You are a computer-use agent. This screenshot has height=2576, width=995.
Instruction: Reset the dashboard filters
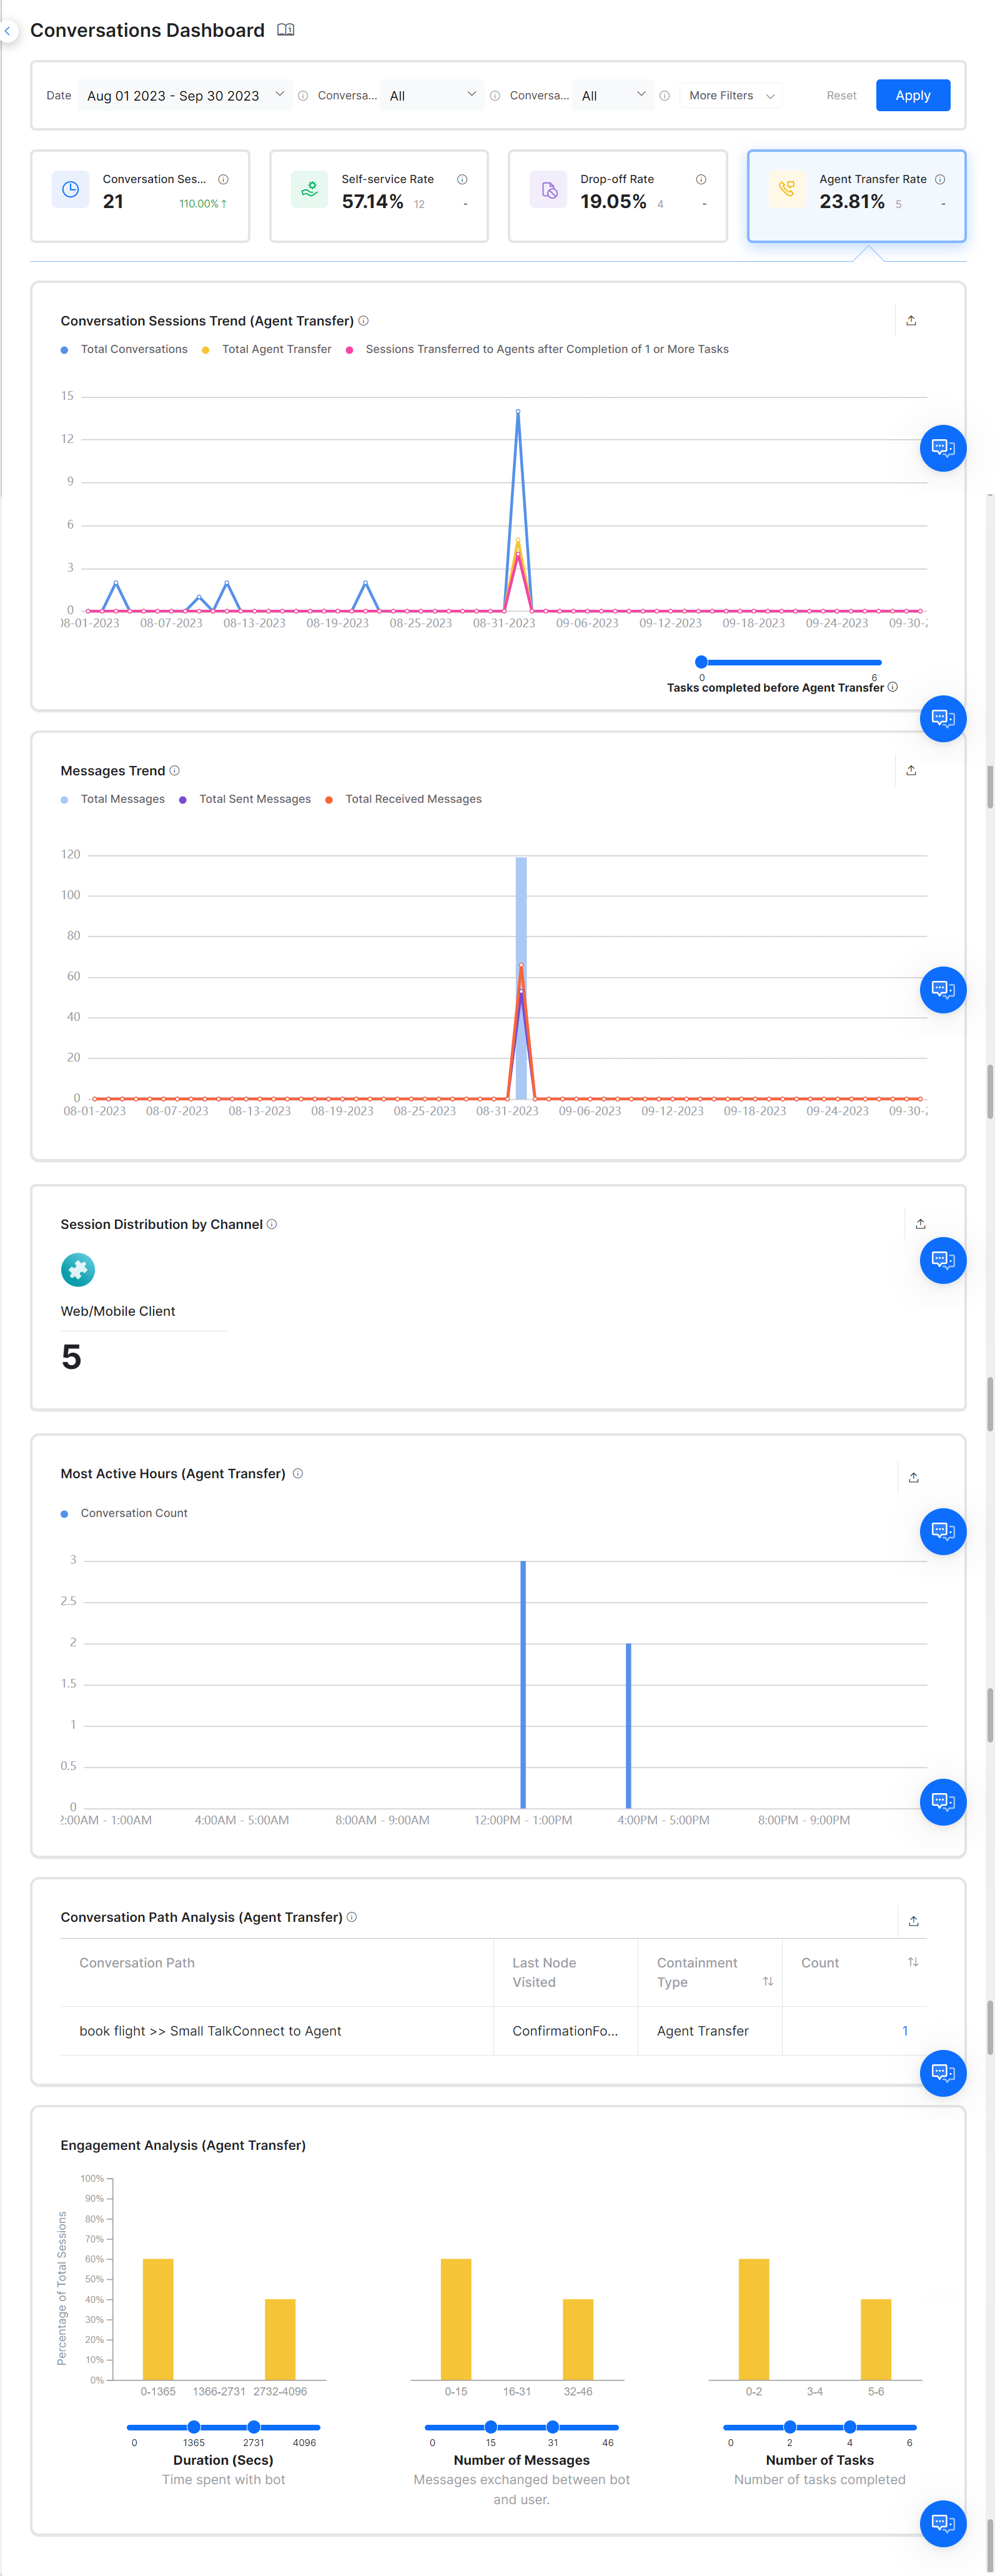(x=841, y=96)
